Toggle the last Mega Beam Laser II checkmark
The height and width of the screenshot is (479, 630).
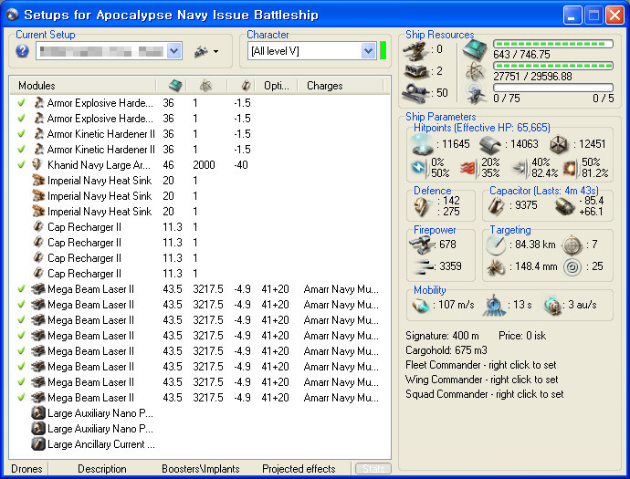21,398
